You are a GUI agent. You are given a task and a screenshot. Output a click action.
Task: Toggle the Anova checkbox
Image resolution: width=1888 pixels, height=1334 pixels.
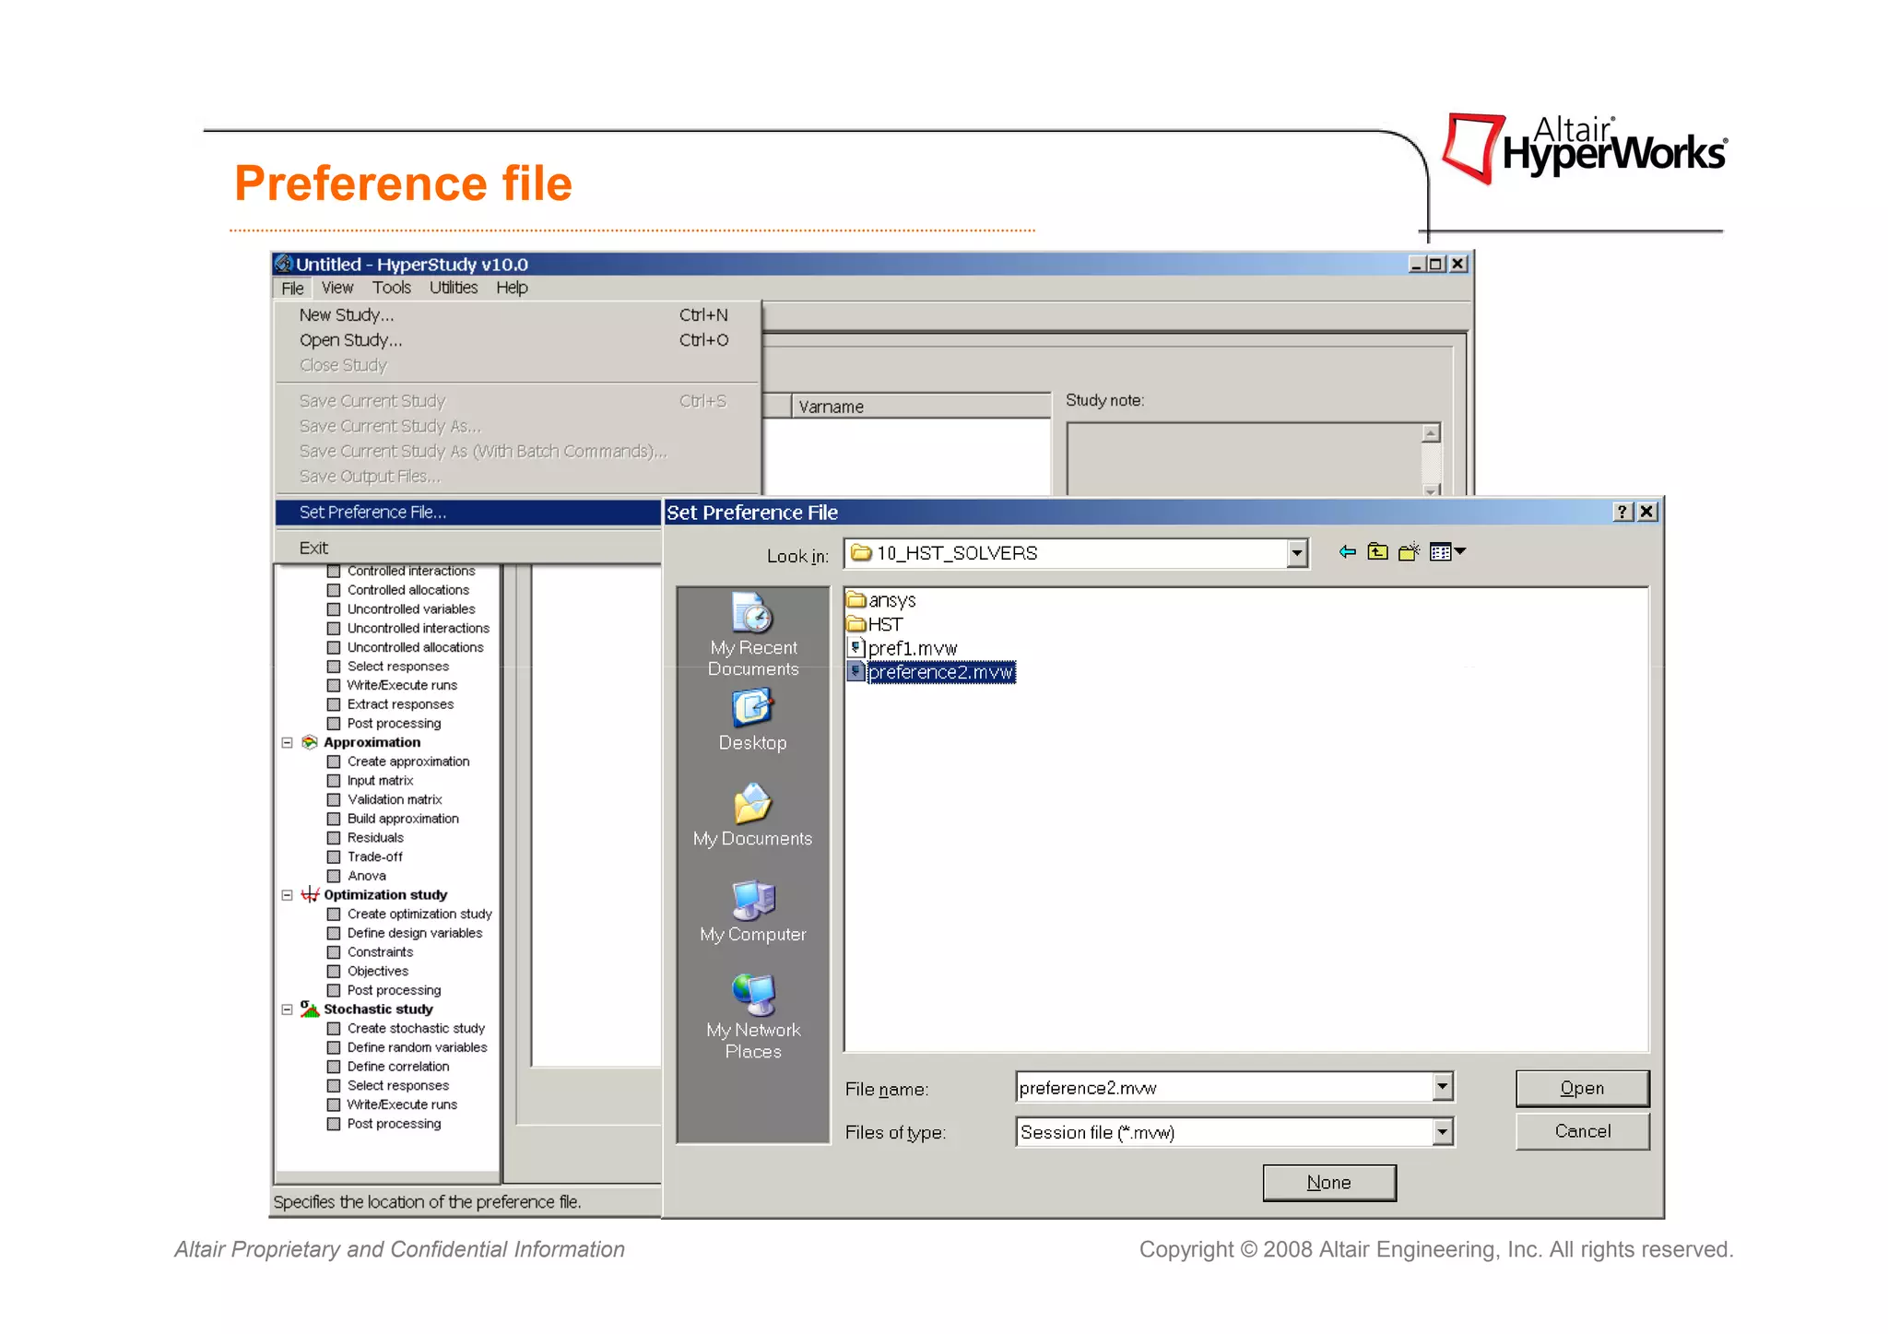334,876
